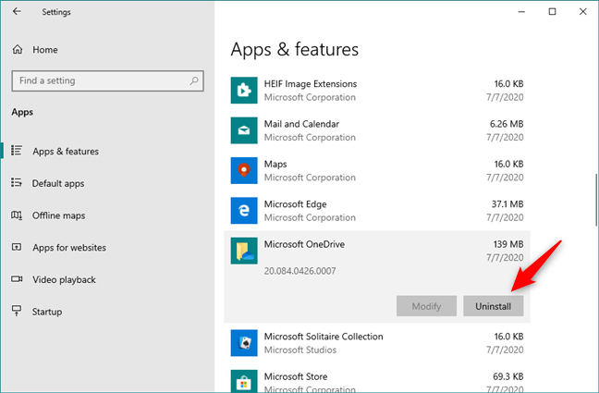Screen dimensions: 599x393
Task: Select the Microsoft Edge entry name
Action: (295, 204)
